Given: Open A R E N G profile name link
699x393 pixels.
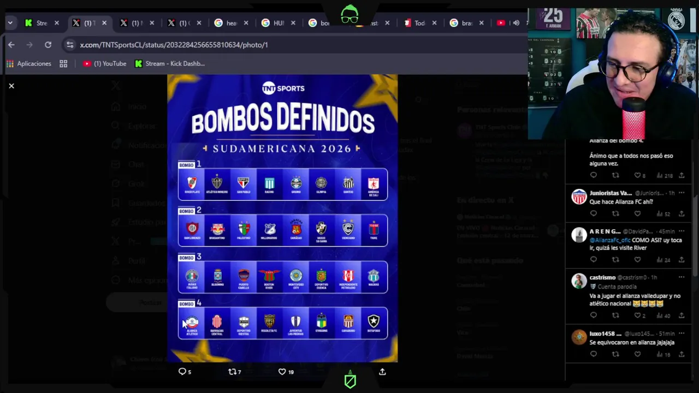Looking at the screenshot, I should pyautogui.click(x=605, y=231).
